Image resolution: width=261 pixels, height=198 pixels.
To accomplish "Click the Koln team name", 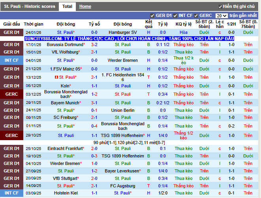I will [65, 86].
